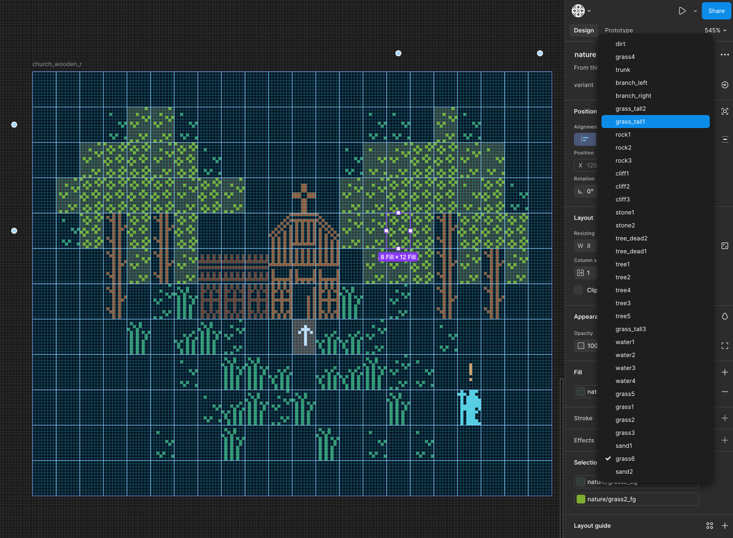733x538 pixels.
Task: Pick the highlighted grass_tall1 option
Action: click(655, 121)
